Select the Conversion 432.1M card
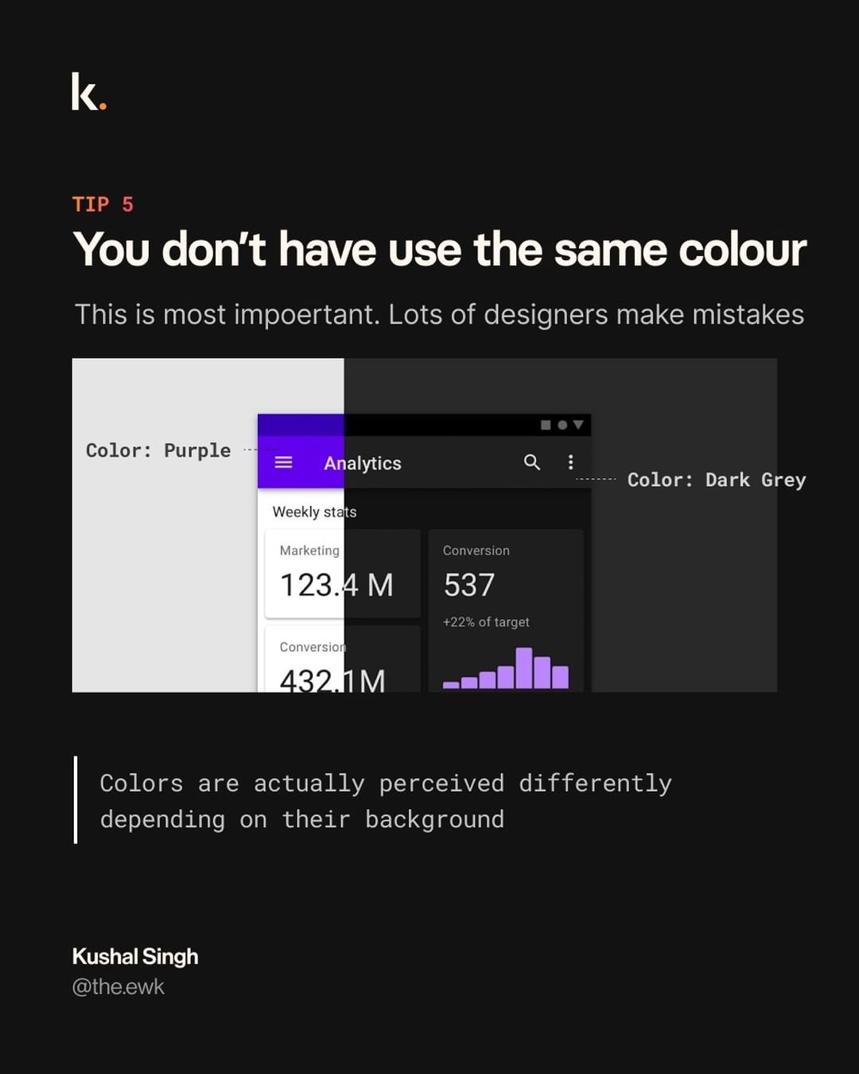The image size is (859, 1074). 342,660
